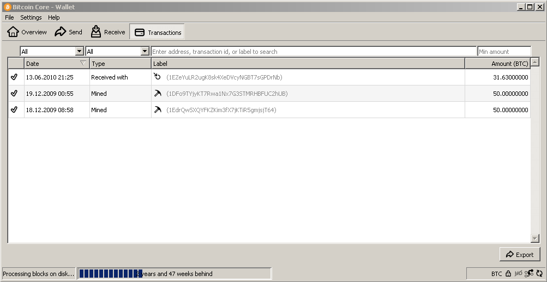
Task: Click the network connections icon
Action: click(529, 273)
